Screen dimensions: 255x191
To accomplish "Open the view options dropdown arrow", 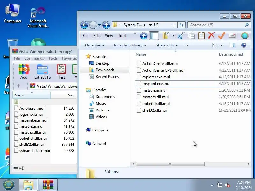I will click(x=222, y=45).
